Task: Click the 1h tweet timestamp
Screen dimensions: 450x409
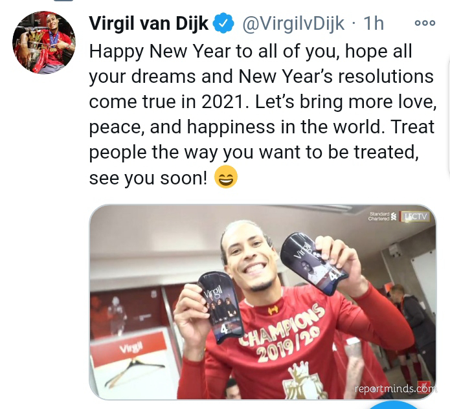Action: pyautogui.click(x=374, y=23)
